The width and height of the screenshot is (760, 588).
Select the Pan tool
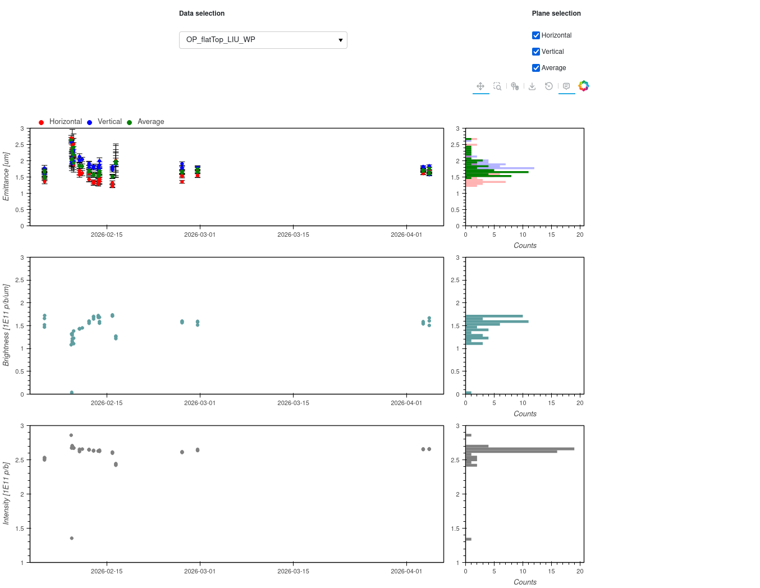click(x=480, y=86)
